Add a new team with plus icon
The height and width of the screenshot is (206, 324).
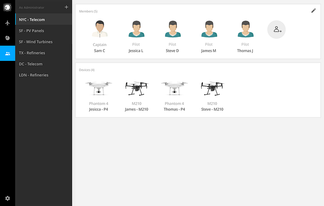point(66,7)
